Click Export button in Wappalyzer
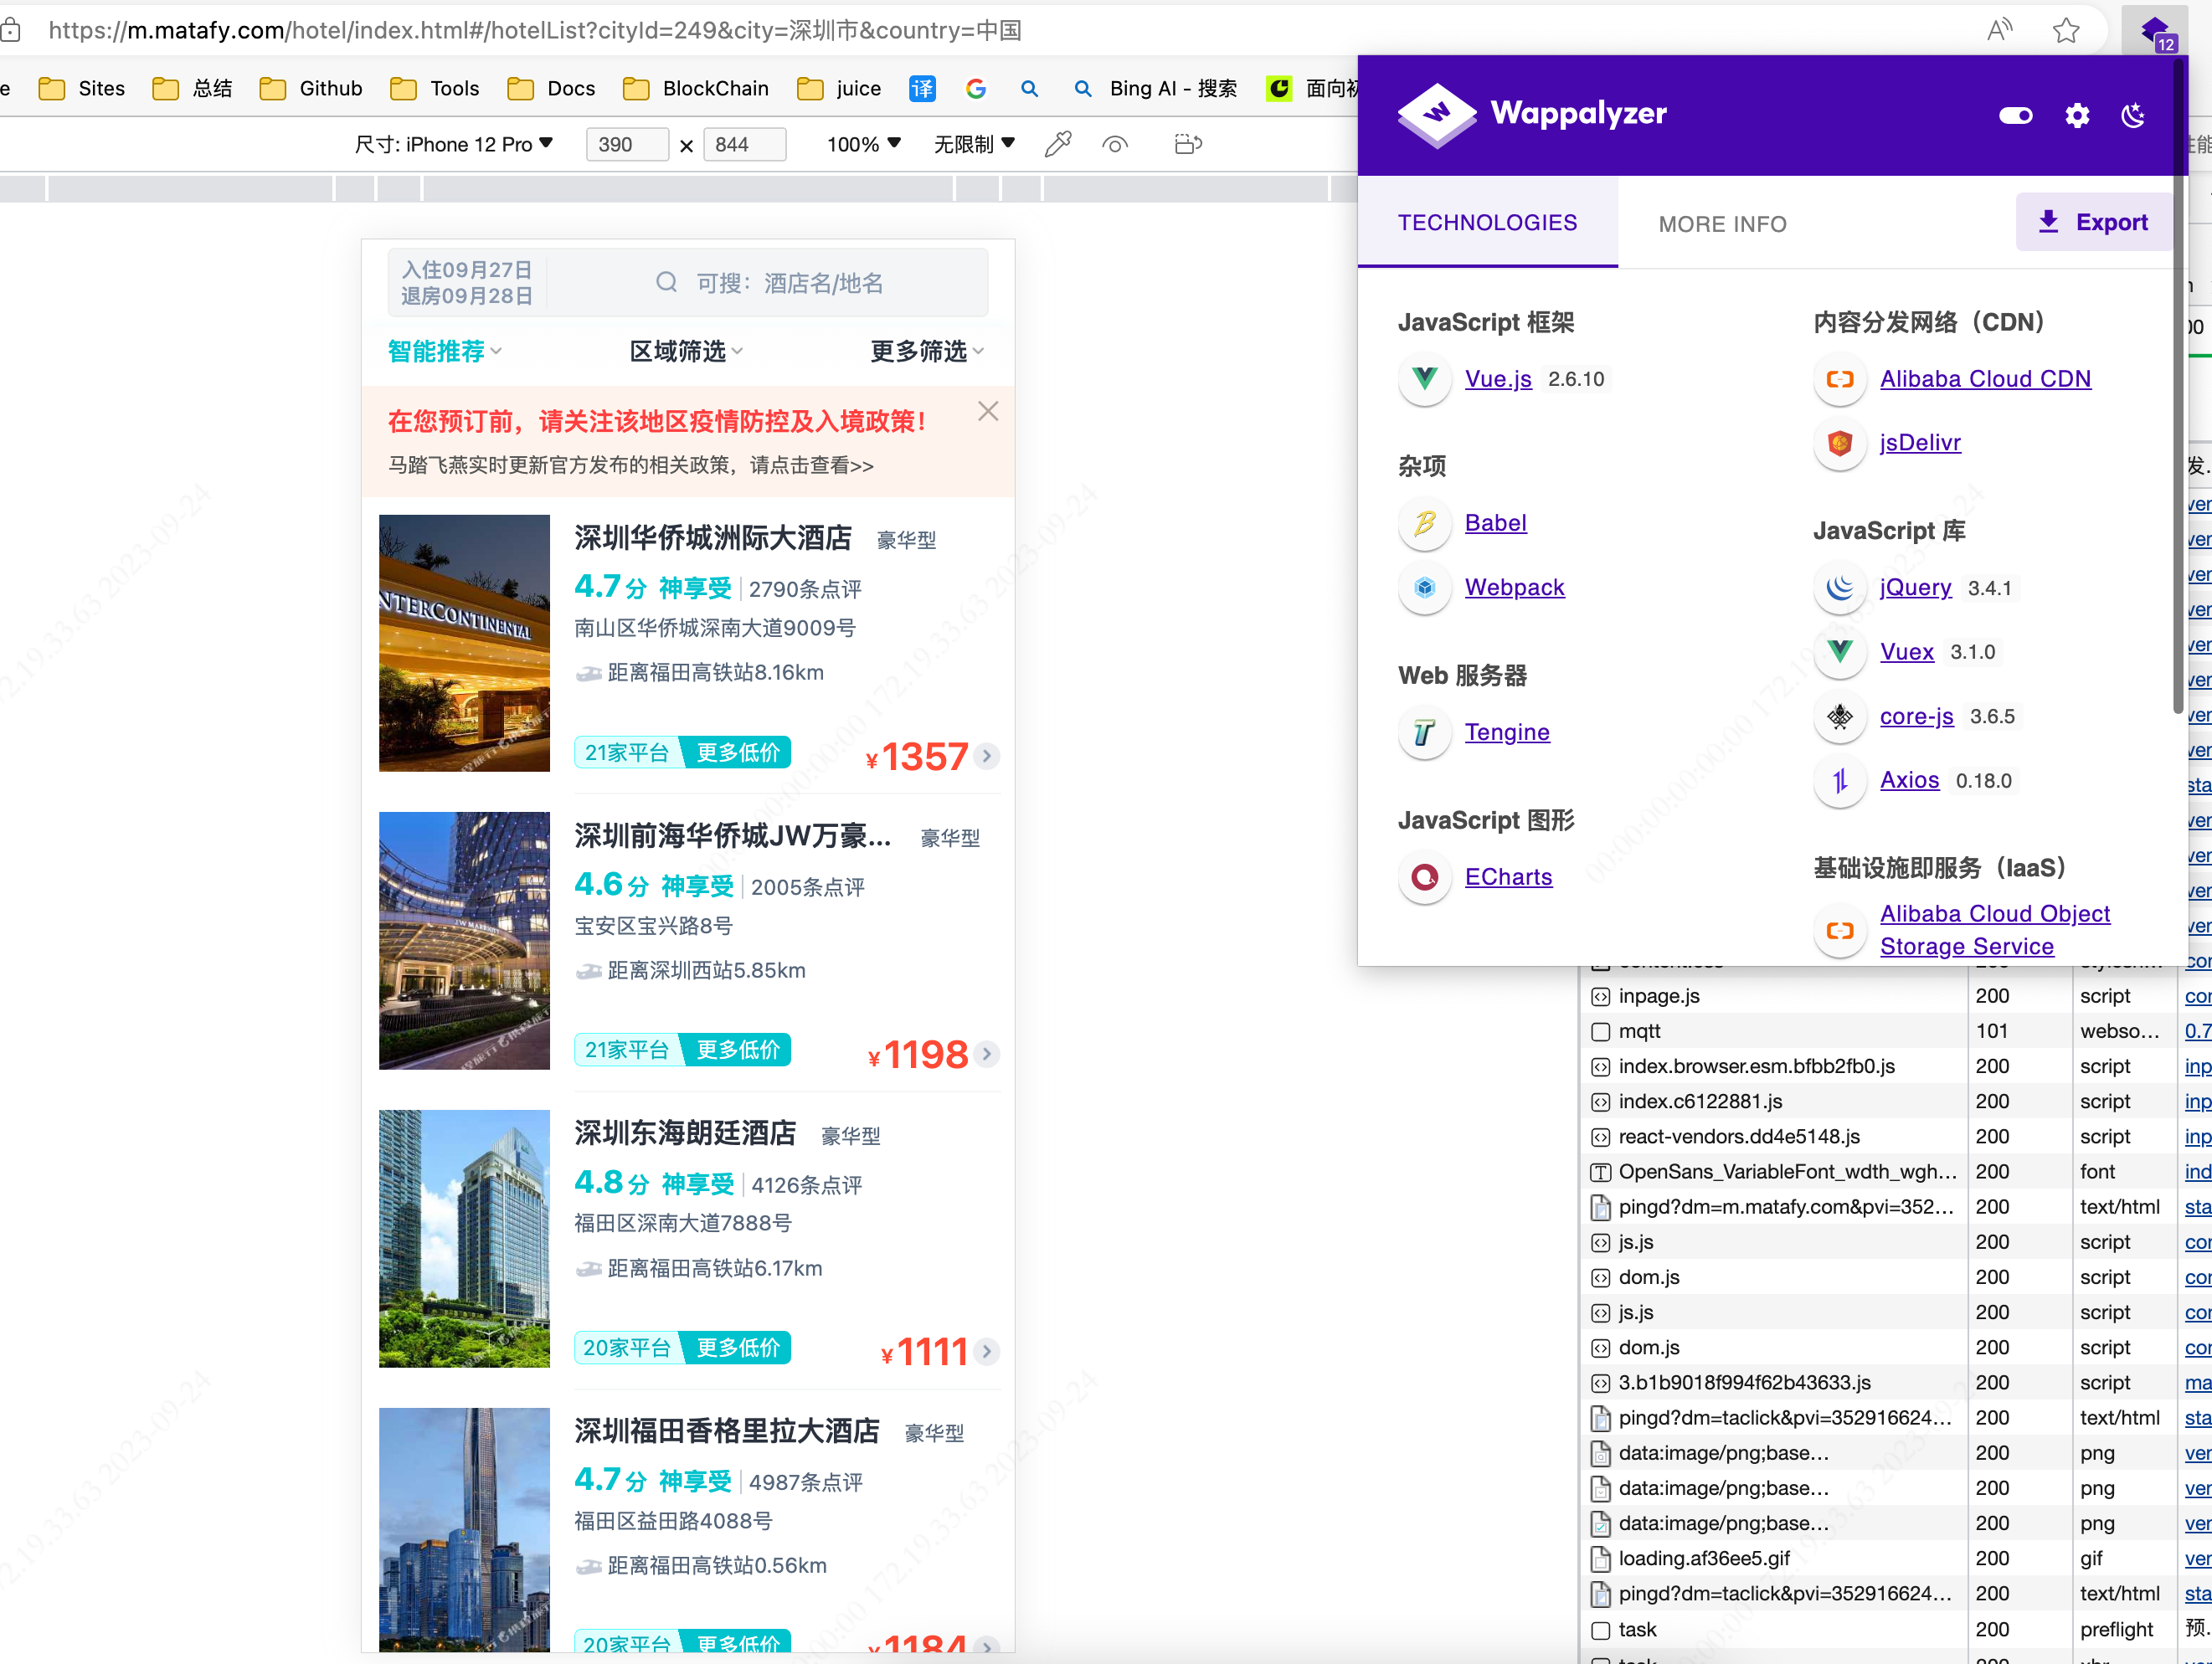Image resolution: width=2212 pixels, height=1664 pixels. [x=2093, y=222]
